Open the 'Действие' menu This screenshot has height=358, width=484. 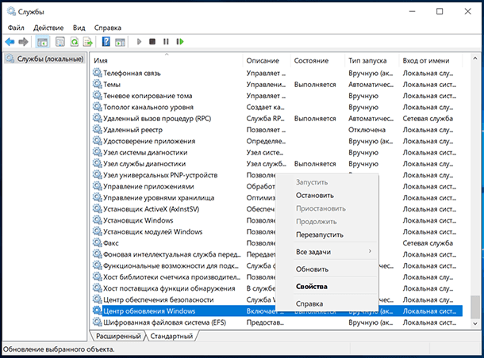pyautogui.click(x=48, y=27)
